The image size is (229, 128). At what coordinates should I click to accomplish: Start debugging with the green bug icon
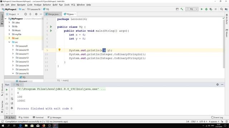[206, 9]
